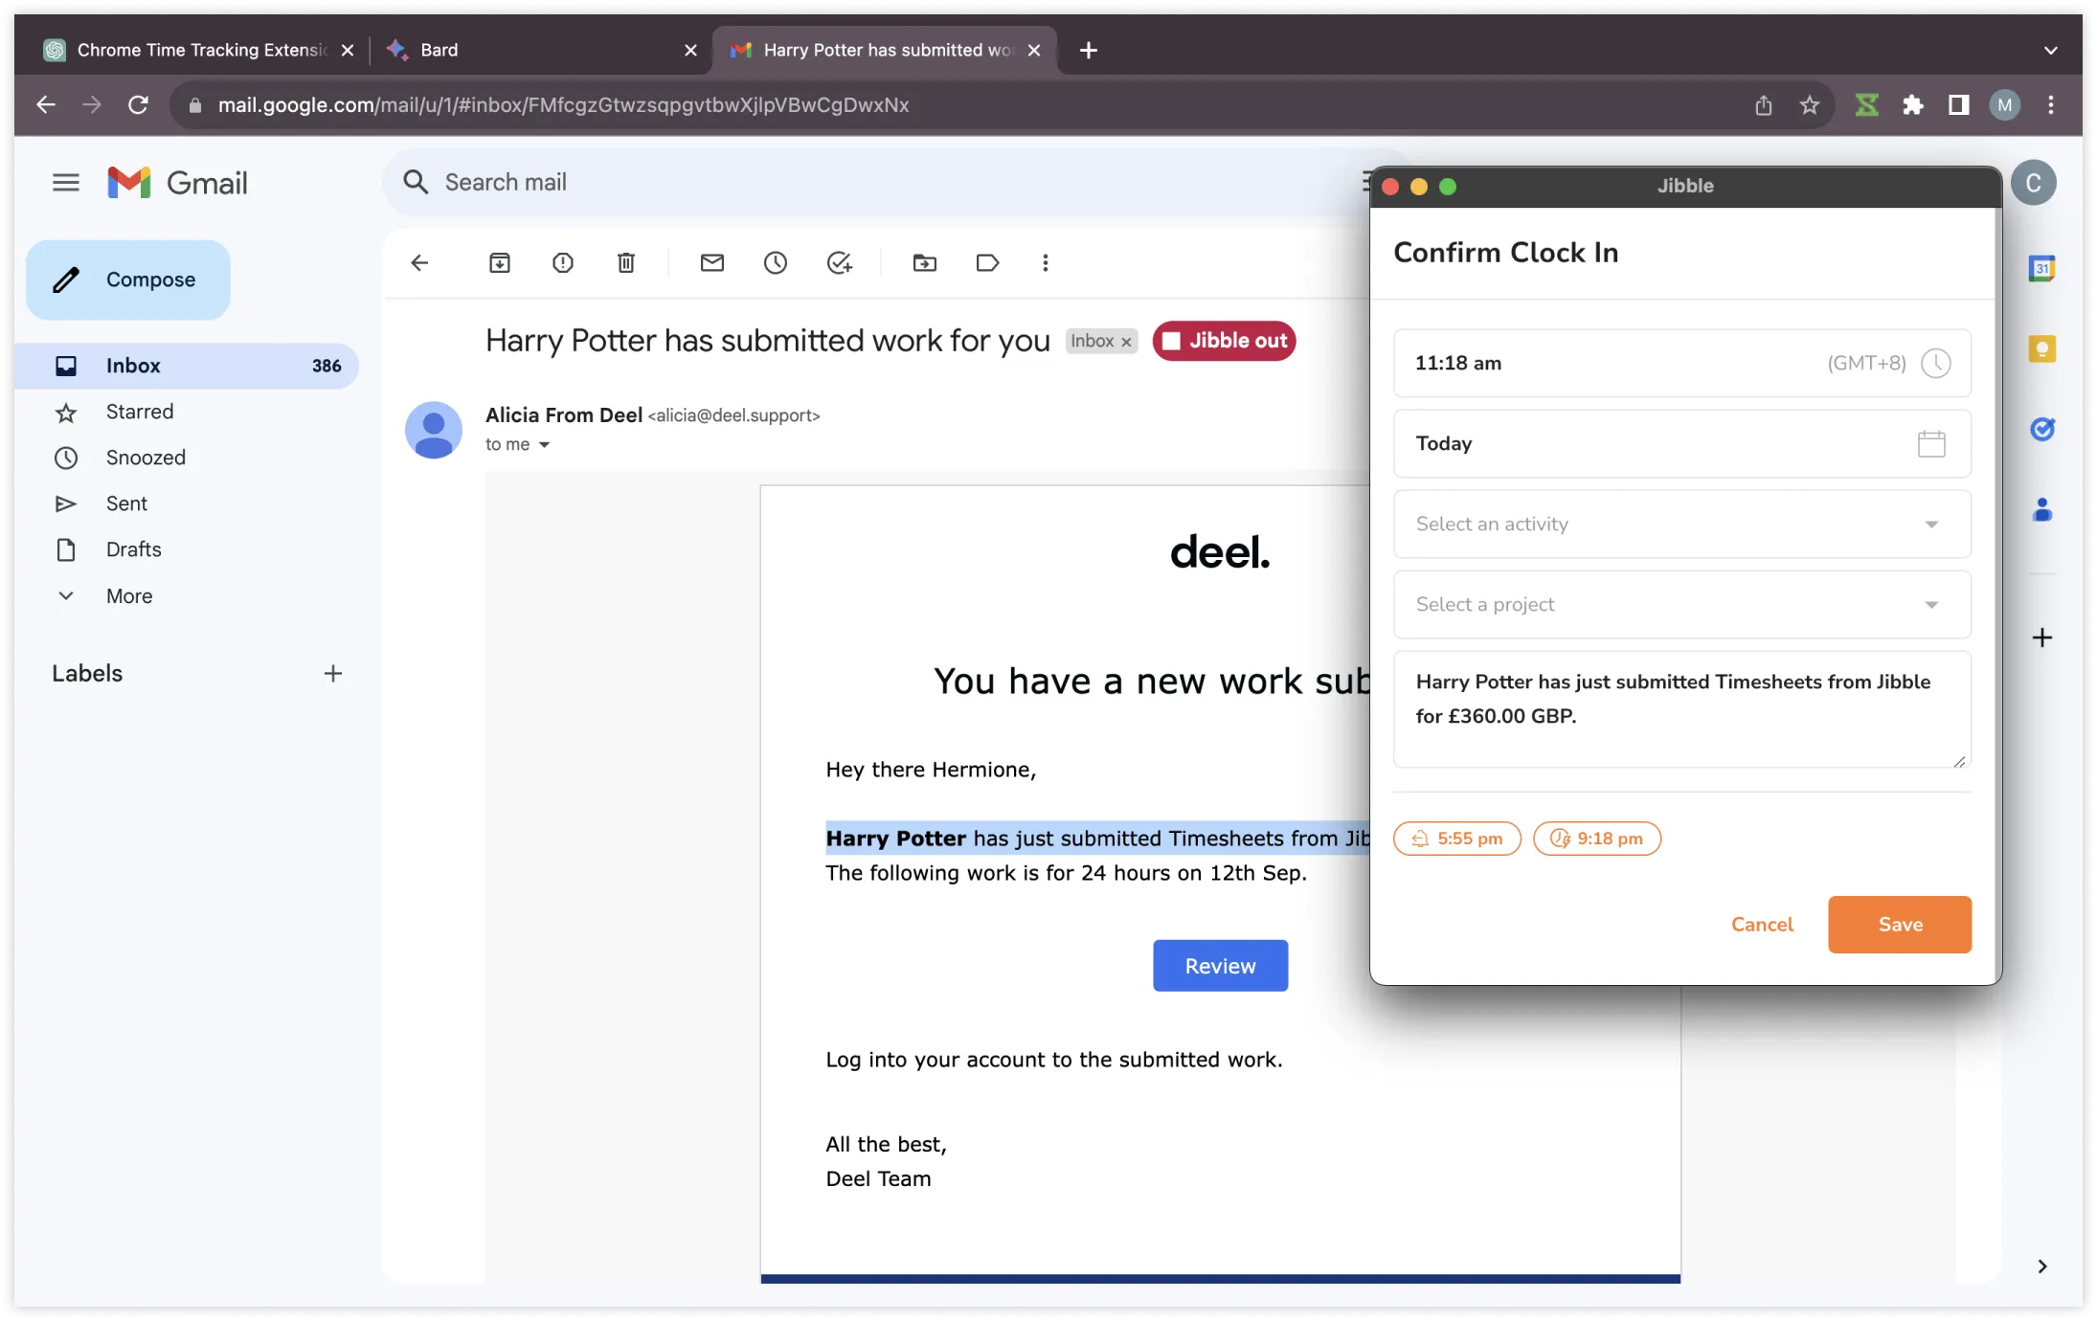Delete the Harry Potter email
2097x1321 pixels.
(x=626, y=262)
